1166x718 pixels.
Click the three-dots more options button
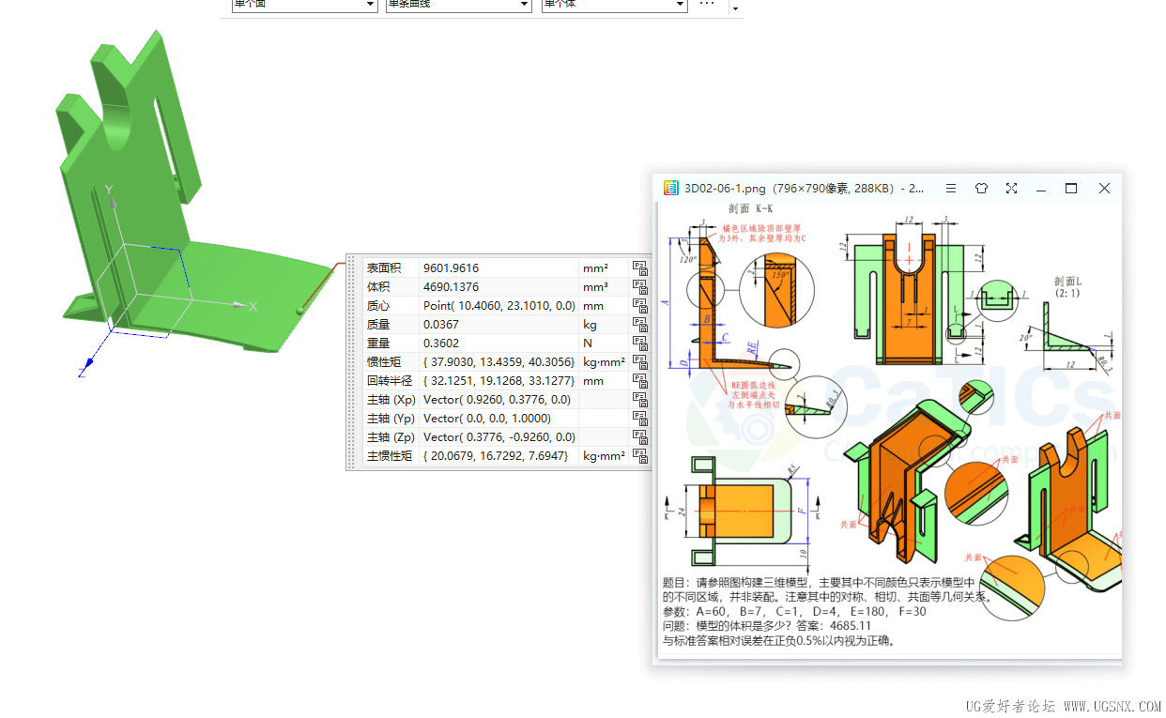point(707,5)
